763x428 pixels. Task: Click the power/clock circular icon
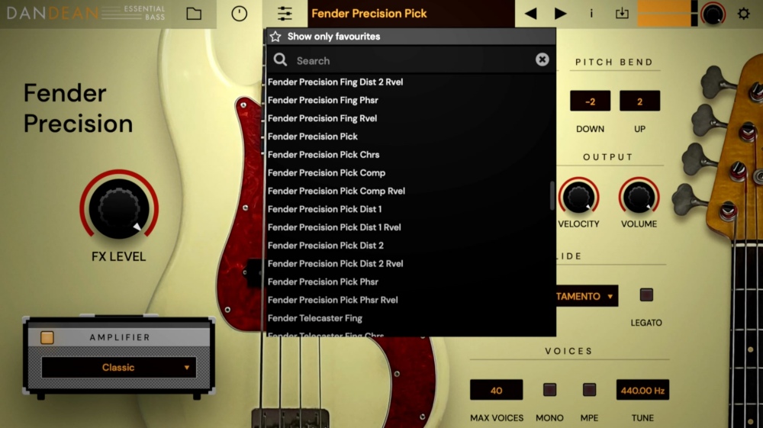point(239,14)
